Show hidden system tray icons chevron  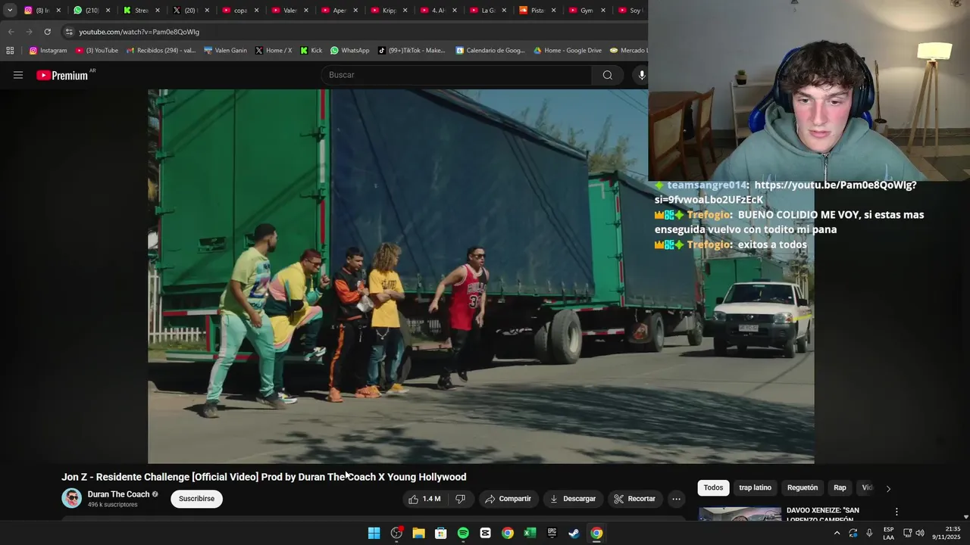tap(837, 533)
